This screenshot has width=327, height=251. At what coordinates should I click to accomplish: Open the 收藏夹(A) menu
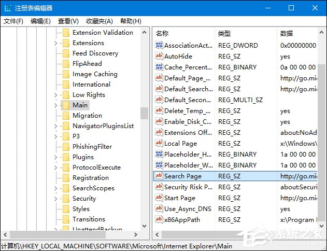pyautogui.click(x=99, y=21)
